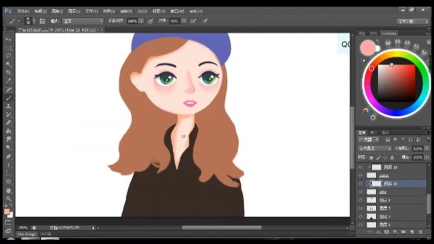
Task: Create a new layer
Action: (412, 232)
